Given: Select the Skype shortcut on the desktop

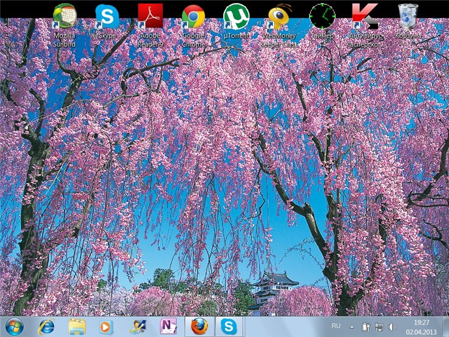Looking at the screenshot, I should pos(107,16).
